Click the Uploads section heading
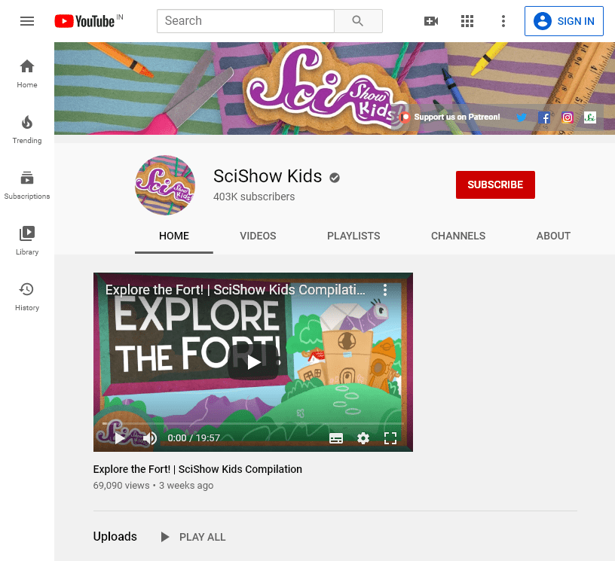Viewport: 615px width, 561px height. pos(115,536)
